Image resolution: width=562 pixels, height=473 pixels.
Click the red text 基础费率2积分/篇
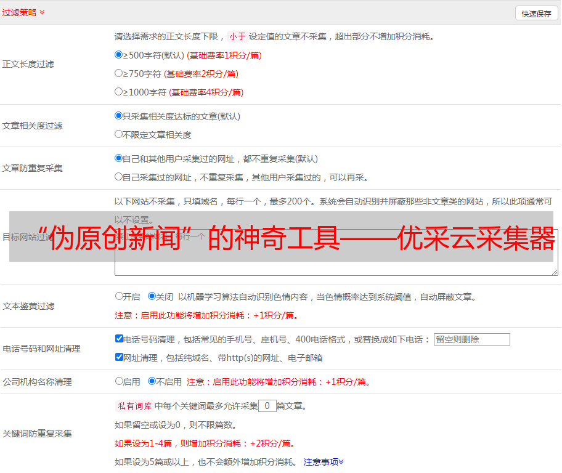[201, 74]
